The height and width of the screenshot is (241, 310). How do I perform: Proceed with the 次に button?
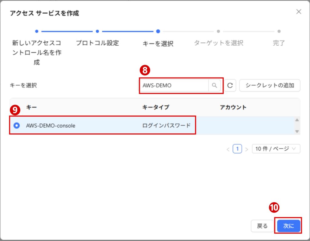tap(288, 226)
